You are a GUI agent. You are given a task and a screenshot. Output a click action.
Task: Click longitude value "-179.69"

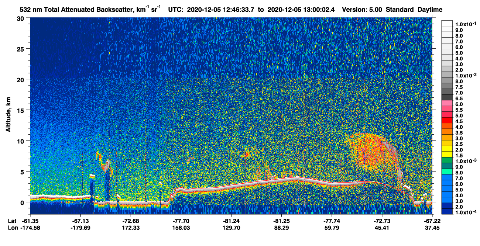[80, 228]
